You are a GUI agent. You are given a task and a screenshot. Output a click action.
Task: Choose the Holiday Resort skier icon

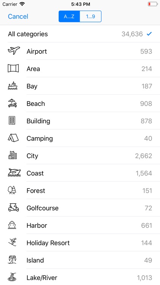coord(13,242)
